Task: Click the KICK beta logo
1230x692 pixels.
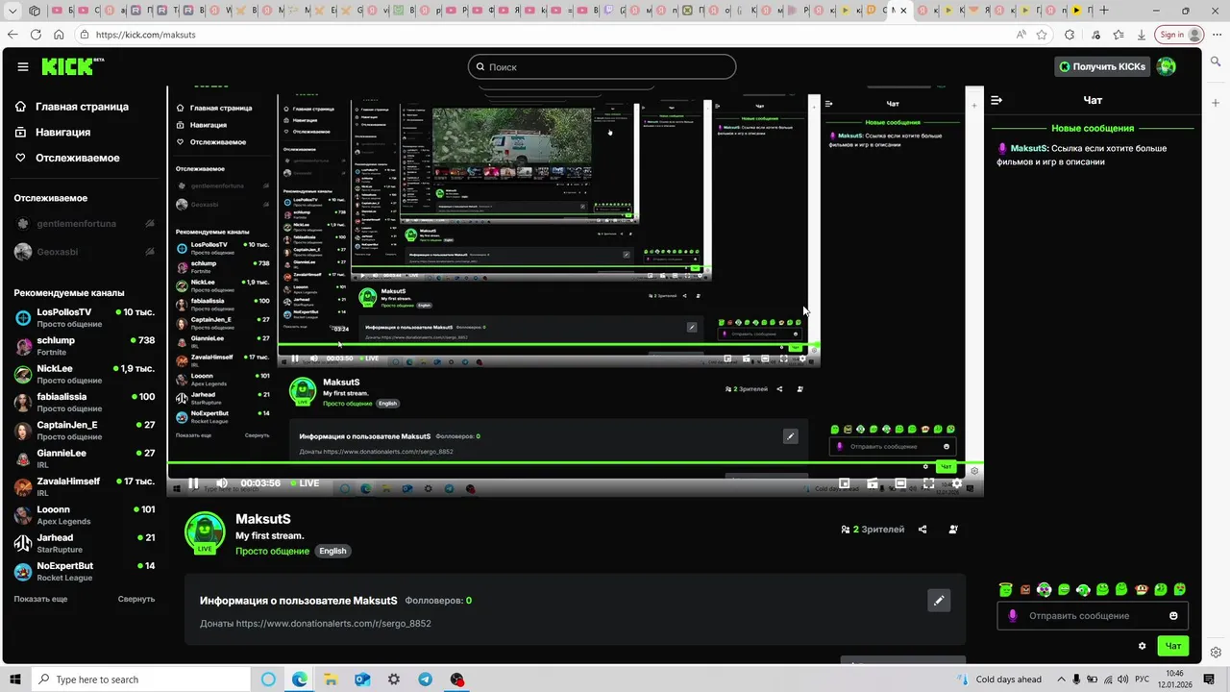Action: point(73,66)
